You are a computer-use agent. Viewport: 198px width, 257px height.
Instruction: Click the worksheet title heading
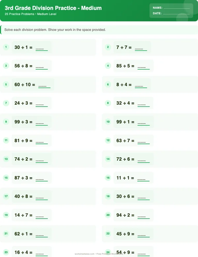pyautogui.click(x=53, y=8)
